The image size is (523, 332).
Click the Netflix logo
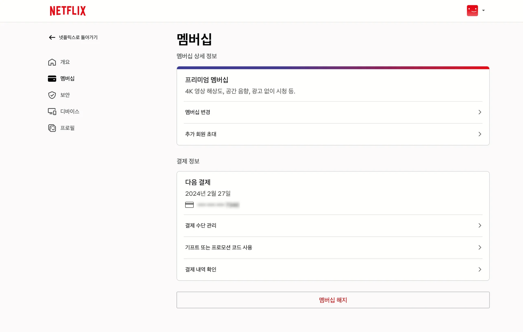68,11
